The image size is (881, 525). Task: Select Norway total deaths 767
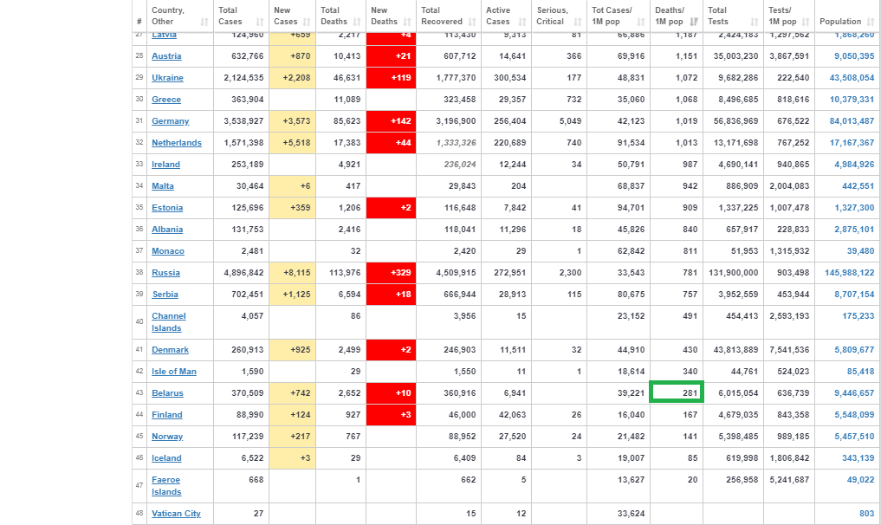[353, 436]
